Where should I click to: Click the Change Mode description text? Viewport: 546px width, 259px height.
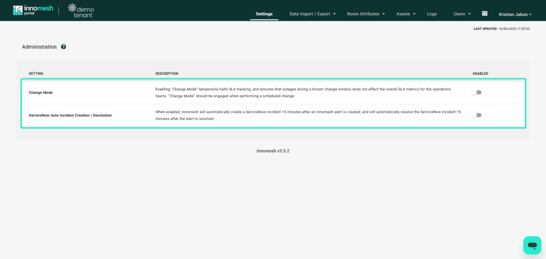(303, 93)
